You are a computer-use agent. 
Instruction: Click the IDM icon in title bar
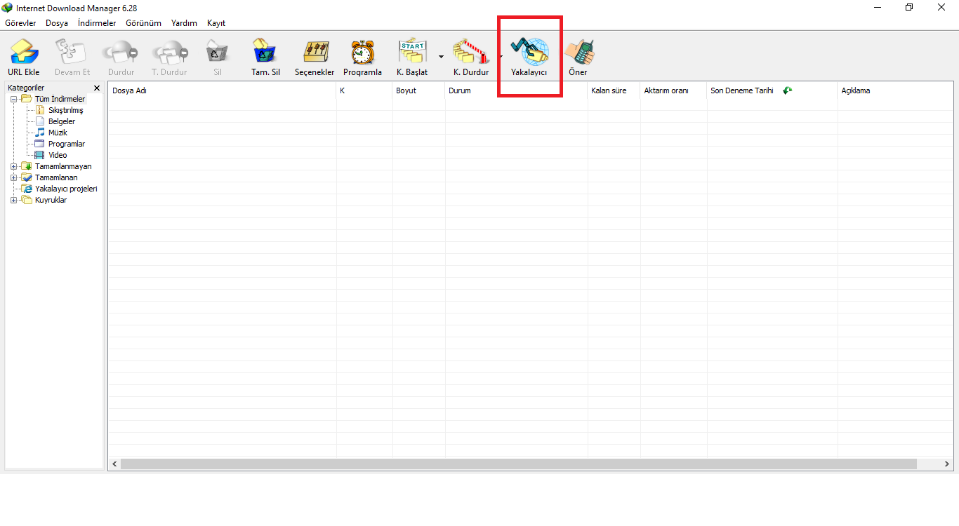point(7,7)
